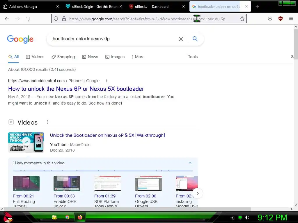Open Unlock the Bootloader walkthrough video link

(x=107, y=135)
